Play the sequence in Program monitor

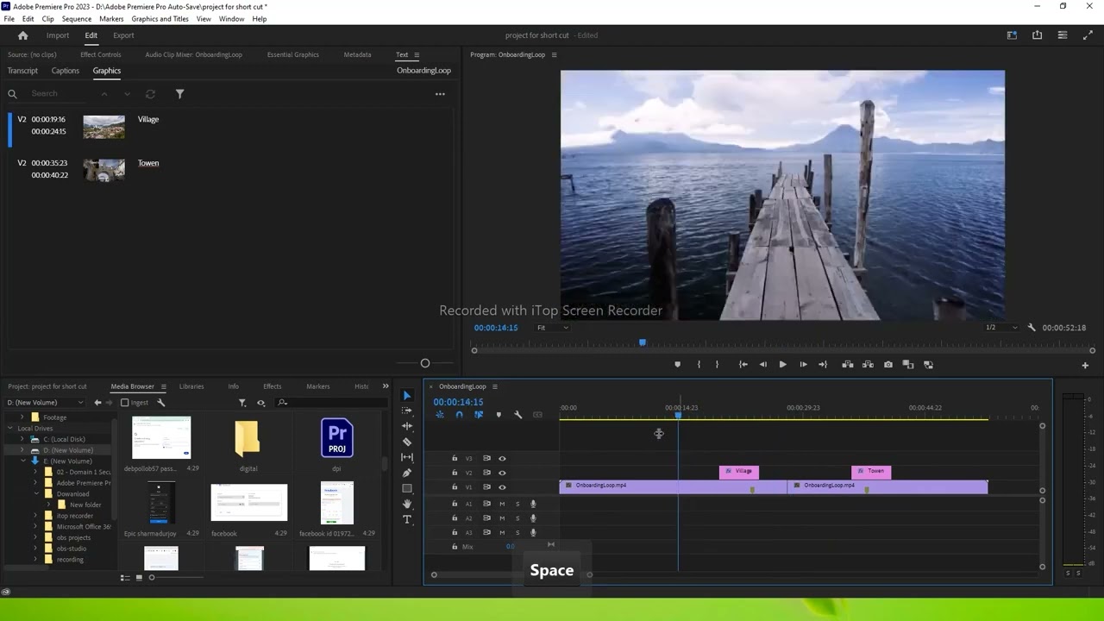[x=782, y=365]
